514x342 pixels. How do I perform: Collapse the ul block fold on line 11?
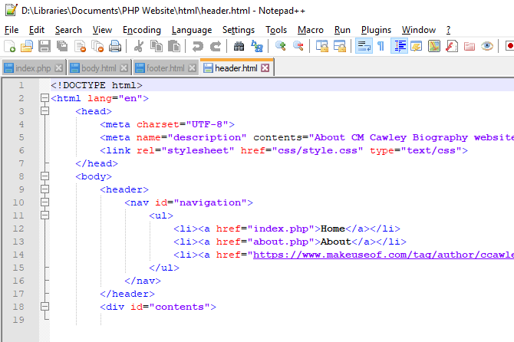[45, 215]
